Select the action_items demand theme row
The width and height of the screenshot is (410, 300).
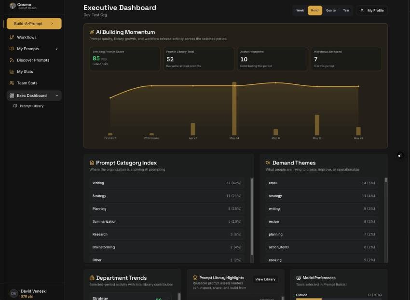pos(322,247)
